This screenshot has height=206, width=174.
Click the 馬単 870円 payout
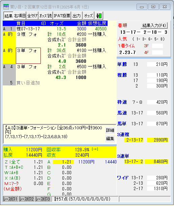[157, 124]
